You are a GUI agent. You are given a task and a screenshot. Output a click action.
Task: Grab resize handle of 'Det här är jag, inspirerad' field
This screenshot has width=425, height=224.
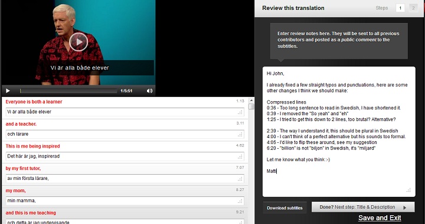coord(240,157)
